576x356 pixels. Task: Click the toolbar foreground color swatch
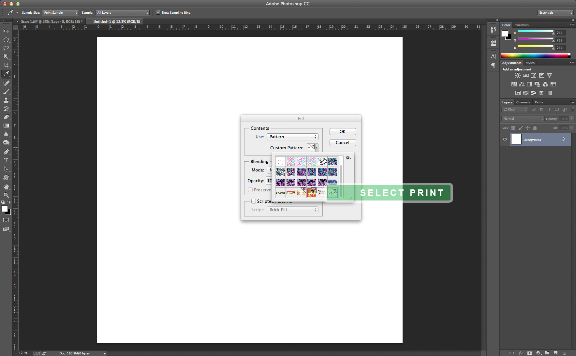5,209
